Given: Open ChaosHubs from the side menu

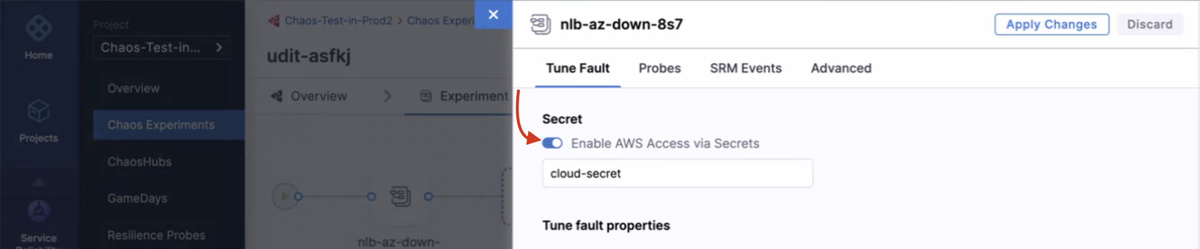Looking at the screenshot, I should coord(139,162).
